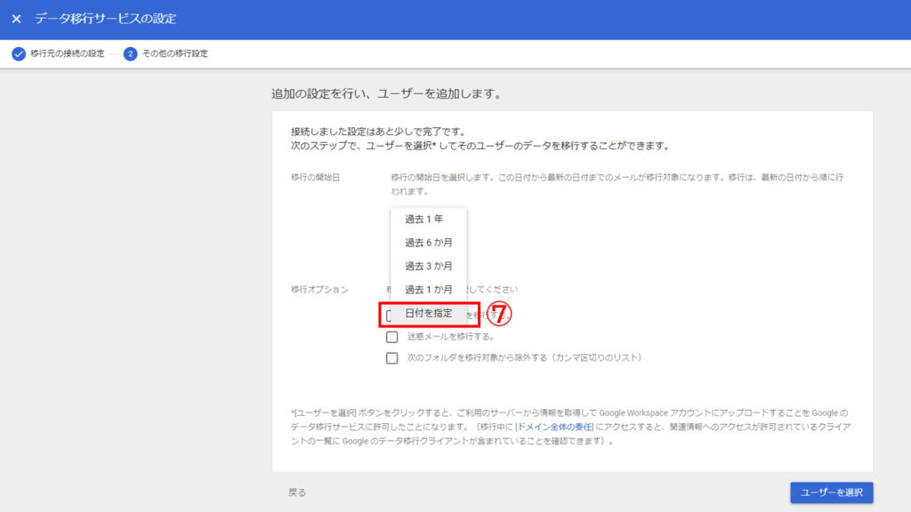
Task: Click the 迷惑メールを移行する label text
Action: tap(450, 337)
